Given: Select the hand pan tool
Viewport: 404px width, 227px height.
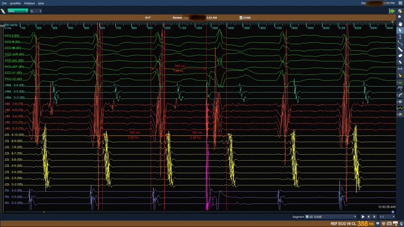Looking at the screenshot, I should tap(400, 24).
